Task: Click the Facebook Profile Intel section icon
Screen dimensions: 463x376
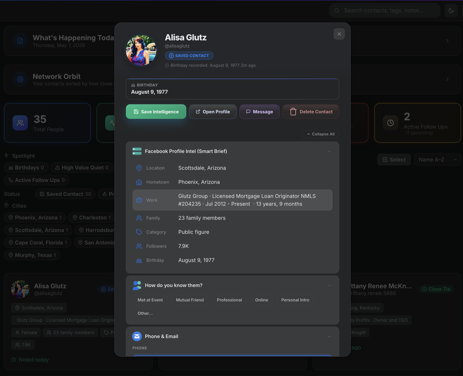Action: point(137,151)
